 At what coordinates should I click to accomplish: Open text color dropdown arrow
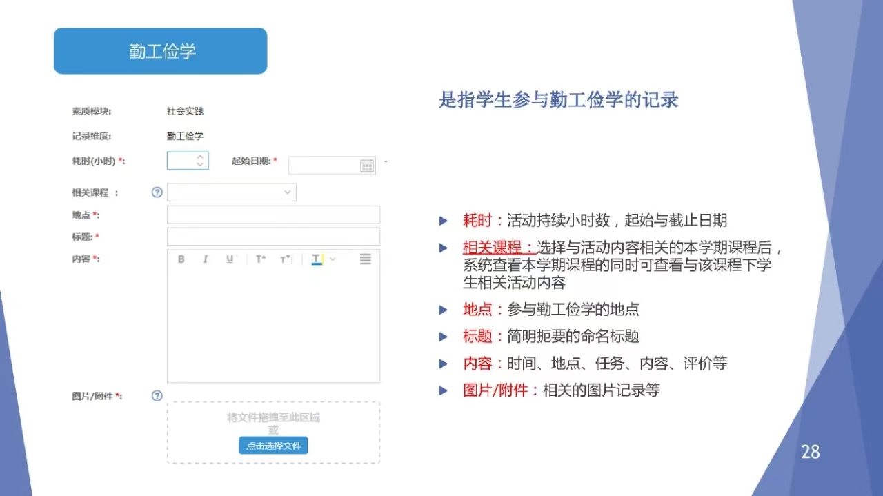(x=333, y=259)
